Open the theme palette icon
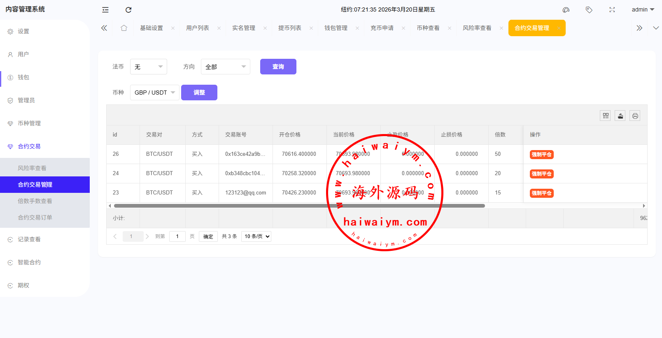 566,10
